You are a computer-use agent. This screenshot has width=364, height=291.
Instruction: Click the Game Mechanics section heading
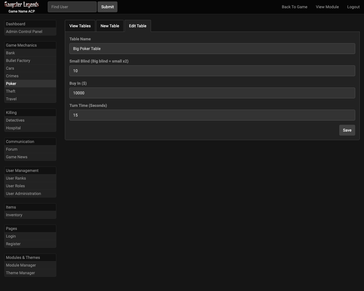(x=30, y=45)
